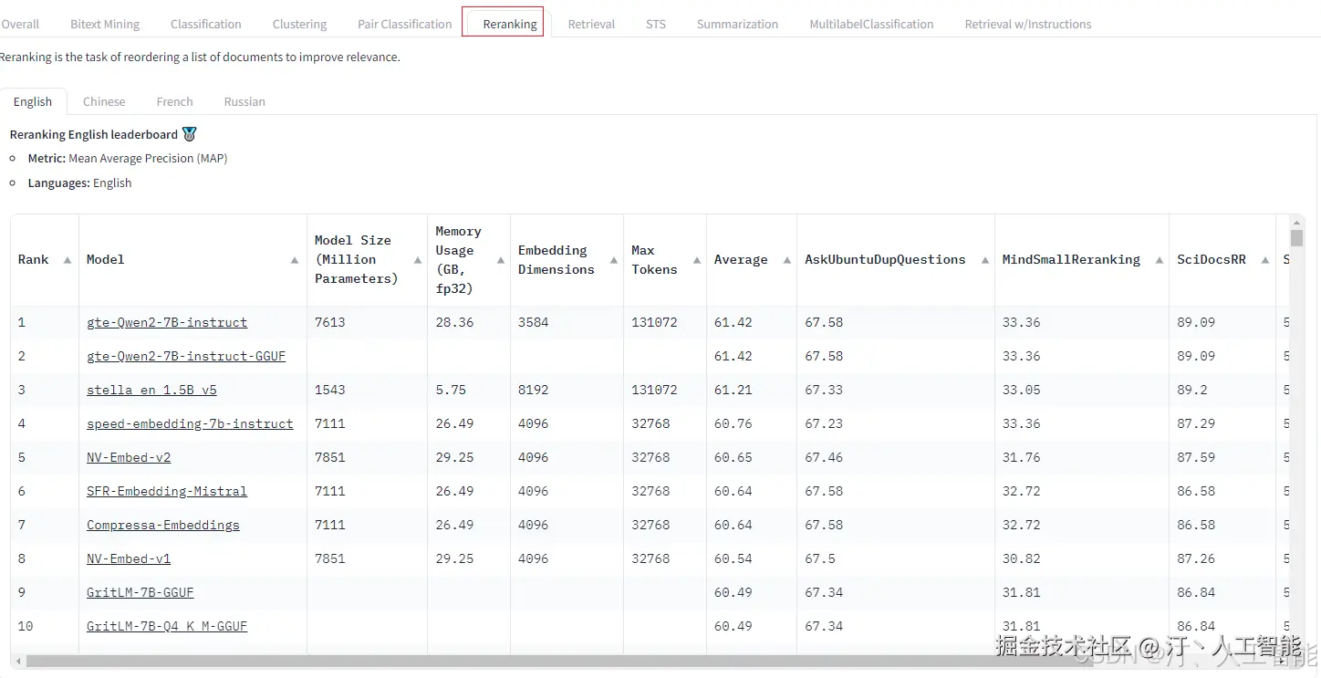
Task: Open NV-Embed-v1 model link
Action: point(129,558)
